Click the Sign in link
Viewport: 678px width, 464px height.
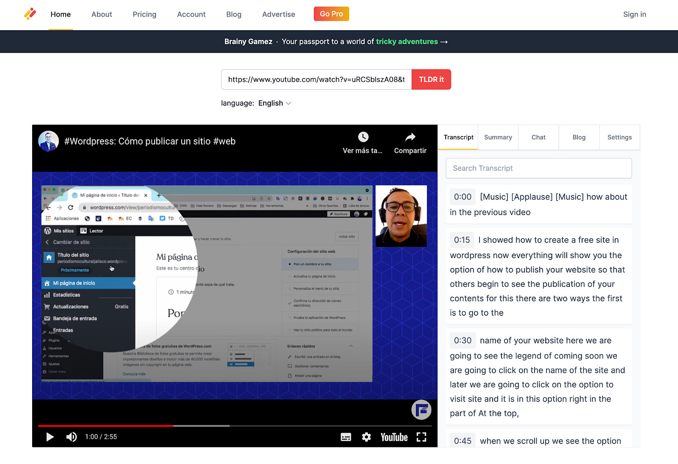click(x=635, y=14)
